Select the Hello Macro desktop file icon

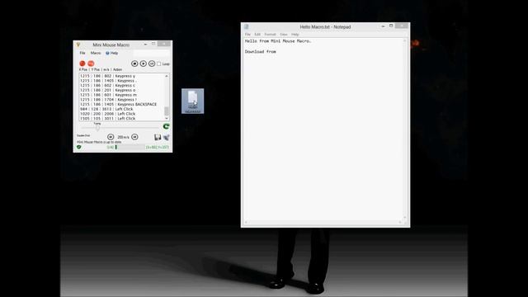click(x=192, y=101)
